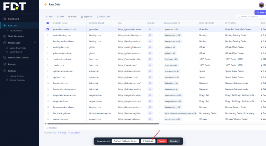Focus the Search all columns field

tap(251, 17)
